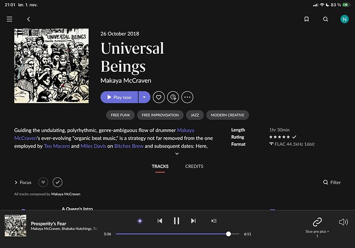Image resolution: width=355 pixels, height=248 pixels.
Task: Set the five-star album rating
Action: click(x=279, y=137)
